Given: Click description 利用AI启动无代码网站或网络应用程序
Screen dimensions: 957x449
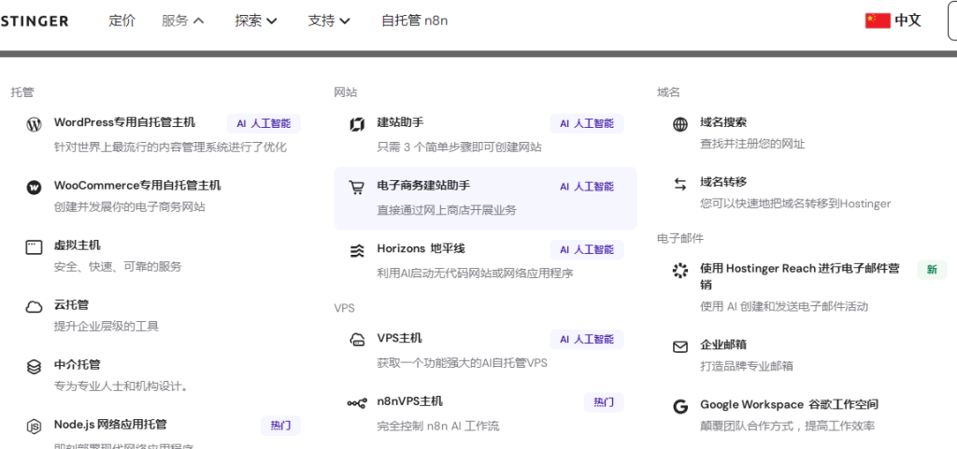Looking at the screenshot, I should (476, 274).
